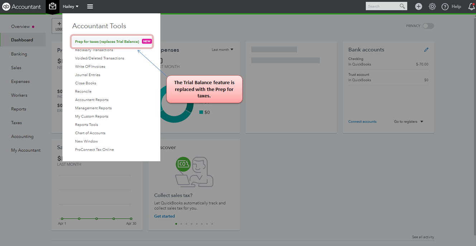The image size is (476, 246).
Task: Choose New Window
Action: click(86, 141)
